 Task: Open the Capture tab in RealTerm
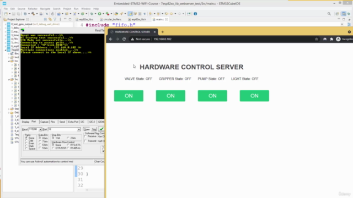[x=44, y=122]
